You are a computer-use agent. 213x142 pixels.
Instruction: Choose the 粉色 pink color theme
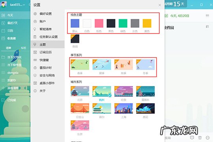[x=99, y=23]
